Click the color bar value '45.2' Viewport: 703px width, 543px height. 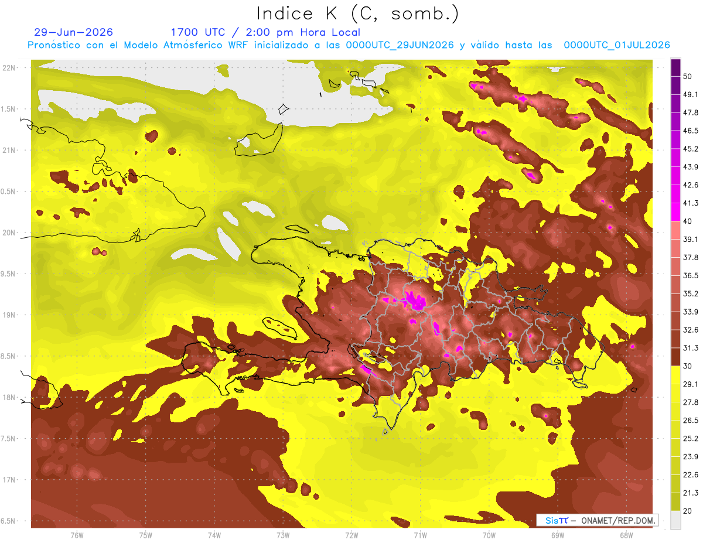[x=690, y=149]
